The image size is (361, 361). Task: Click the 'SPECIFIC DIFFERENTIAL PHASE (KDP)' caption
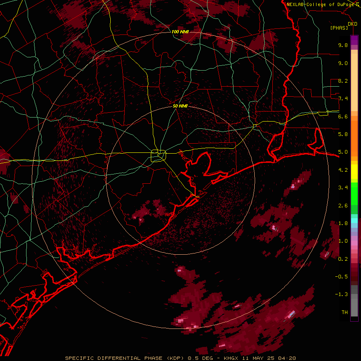[125, 358]
